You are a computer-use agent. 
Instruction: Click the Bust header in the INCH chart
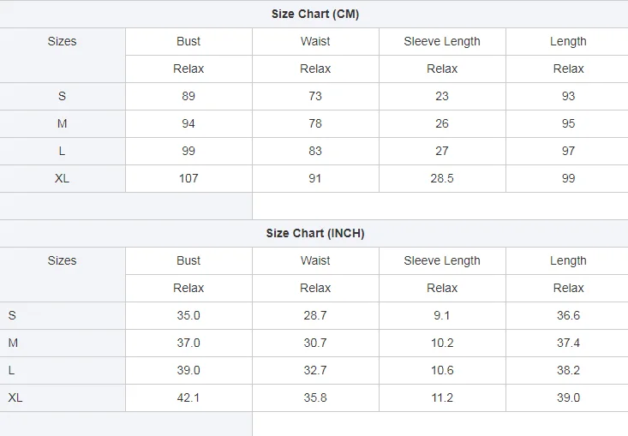pyautogui.click(x=188, y=260)
